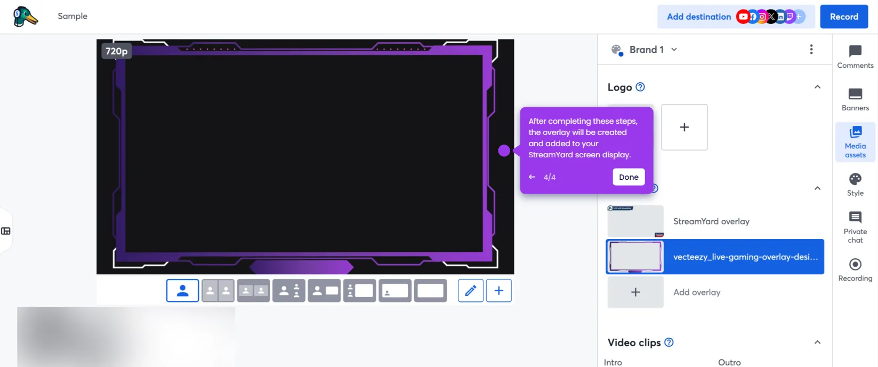
Task: Click the Add overlay plus tile
Action: pyautogui.click(x=635, y=292)
